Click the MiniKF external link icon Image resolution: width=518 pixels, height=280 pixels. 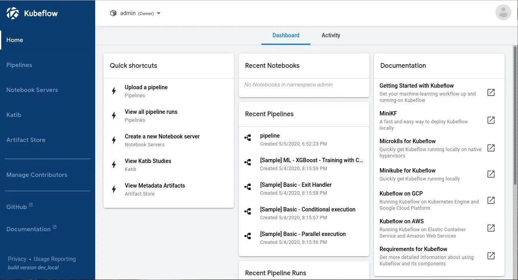[491, 120]
